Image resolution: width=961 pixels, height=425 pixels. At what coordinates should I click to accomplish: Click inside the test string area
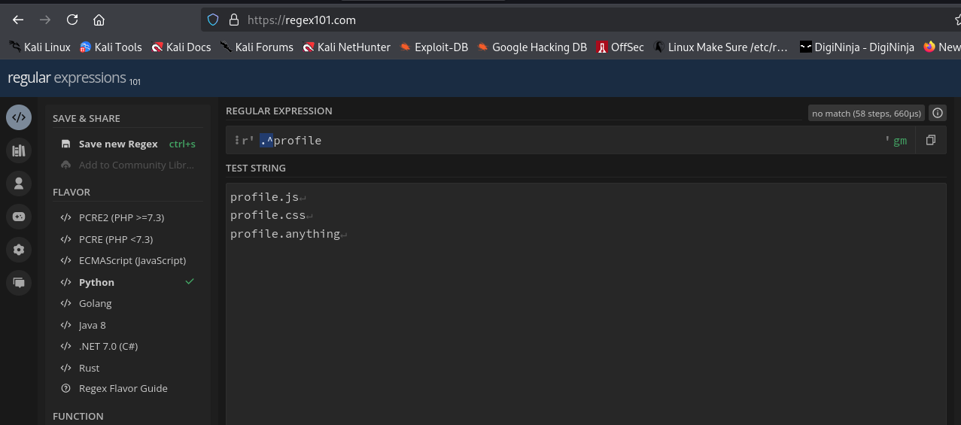(585, 316)
